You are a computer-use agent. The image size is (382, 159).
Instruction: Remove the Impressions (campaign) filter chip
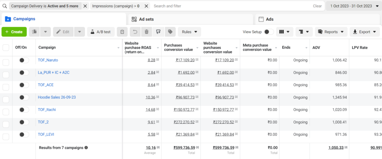pyautogui.click(x=146, y=6)
